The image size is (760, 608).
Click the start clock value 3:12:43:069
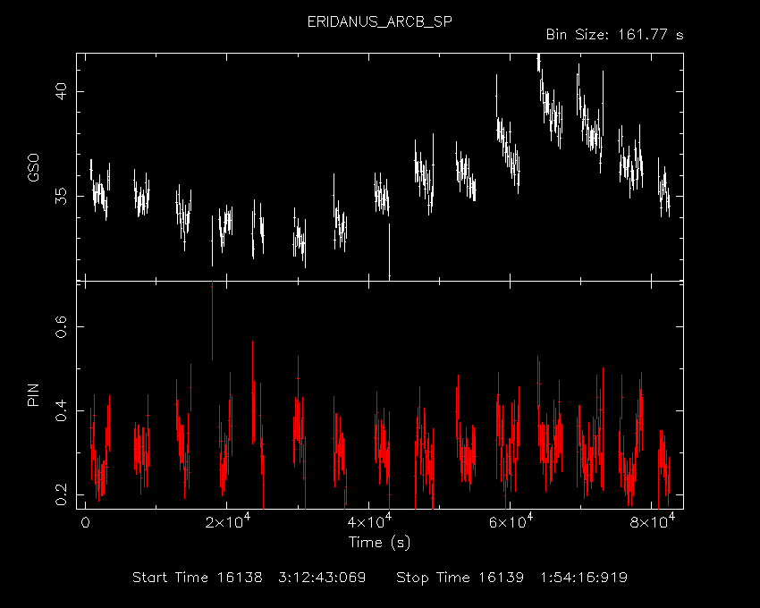[x=322, y=578]
